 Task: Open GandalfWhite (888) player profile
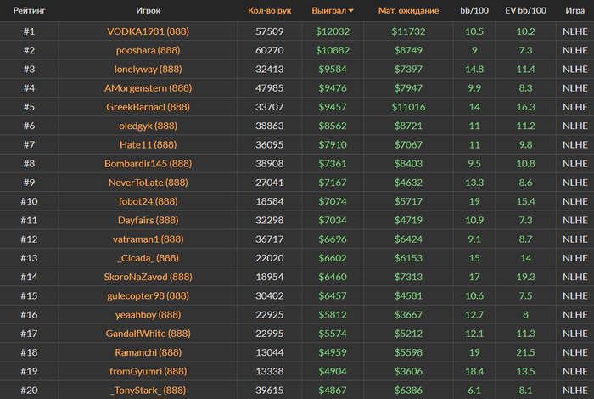(x=148, y=334)
